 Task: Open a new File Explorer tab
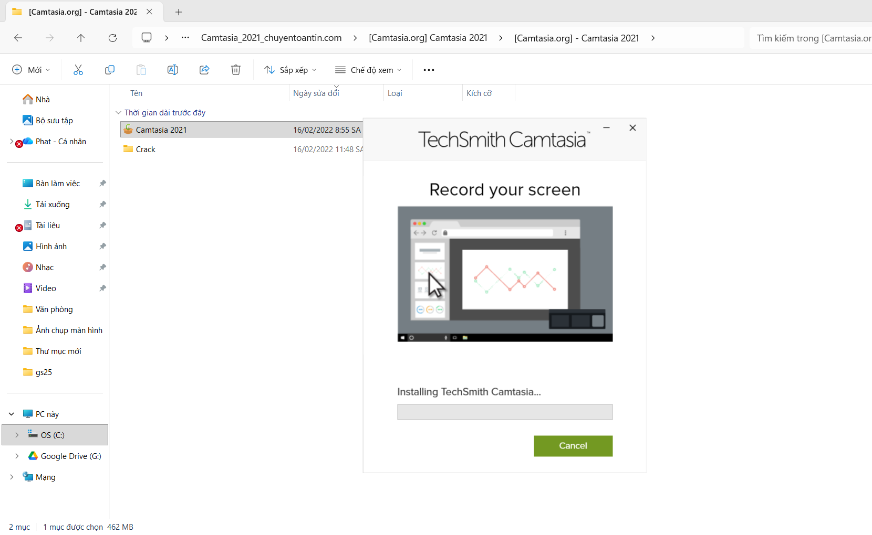click(179, 12)
